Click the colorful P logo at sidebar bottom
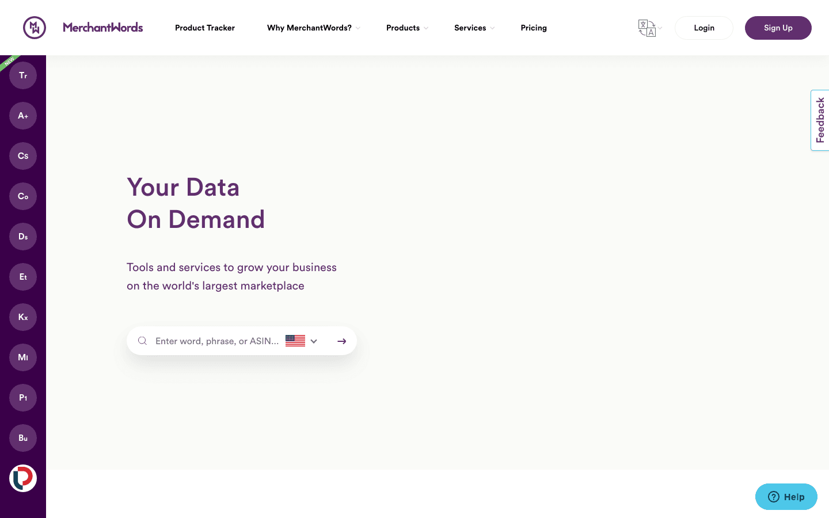The height and width of the screenshot is (518, 829). coord(23,478)
